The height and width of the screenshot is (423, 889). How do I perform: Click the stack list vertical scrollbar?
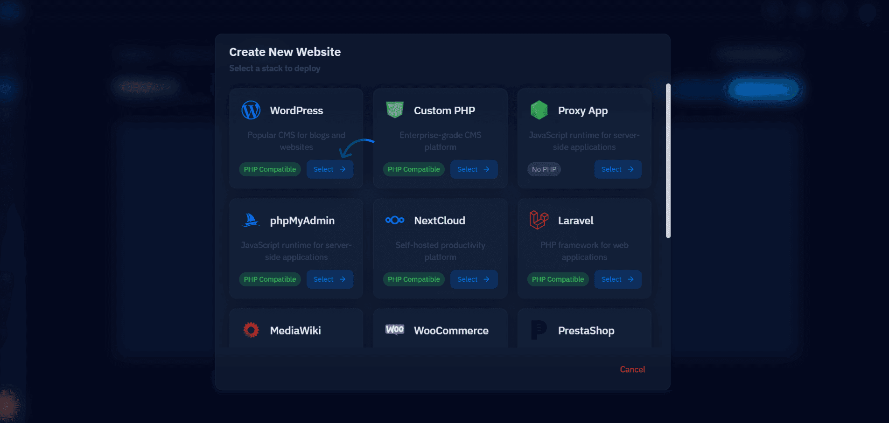(x=668, y=161)
